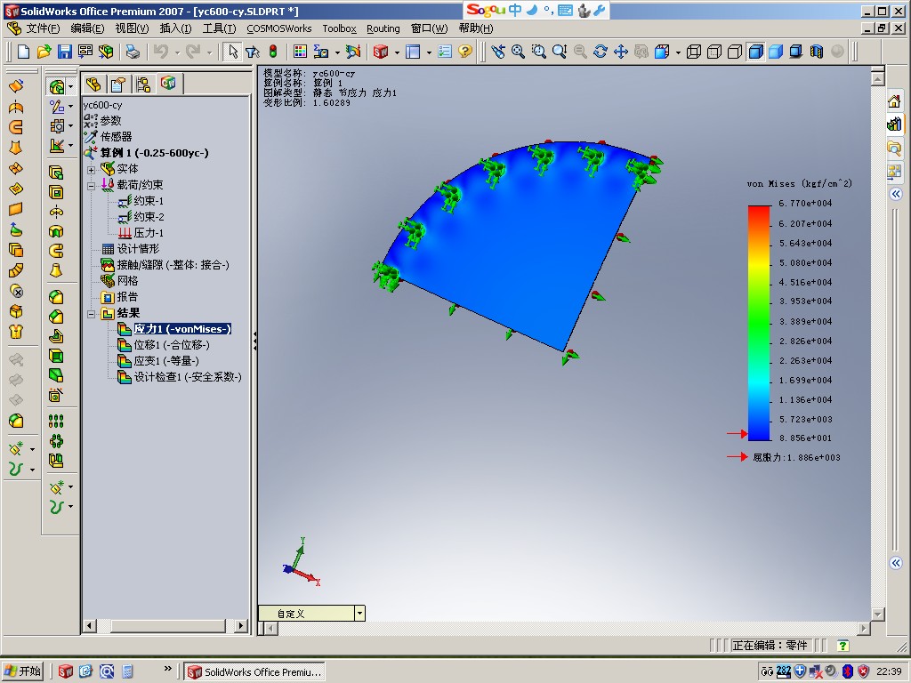Click the Make Drawing from Part icon
Image resolution: width=911 pixels, height=683 pixels.
[85, 52]
